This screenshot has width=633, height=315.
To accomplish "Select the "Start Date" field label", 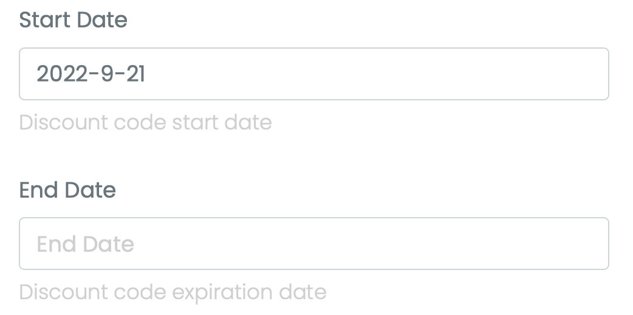I will coord(74,20).
